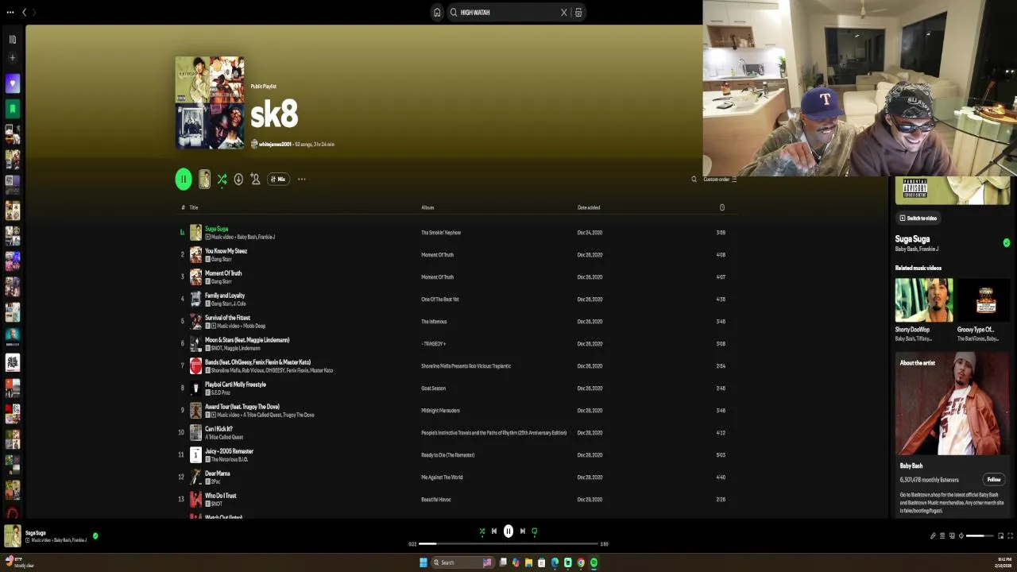Viewport: 1017px width, 572px height.
Task: Adjust the volume slider
Action: point(980,536)
